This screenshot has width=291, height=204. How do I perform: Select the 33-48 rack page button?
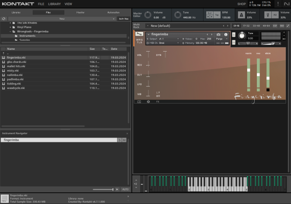(x=256, y=26)
